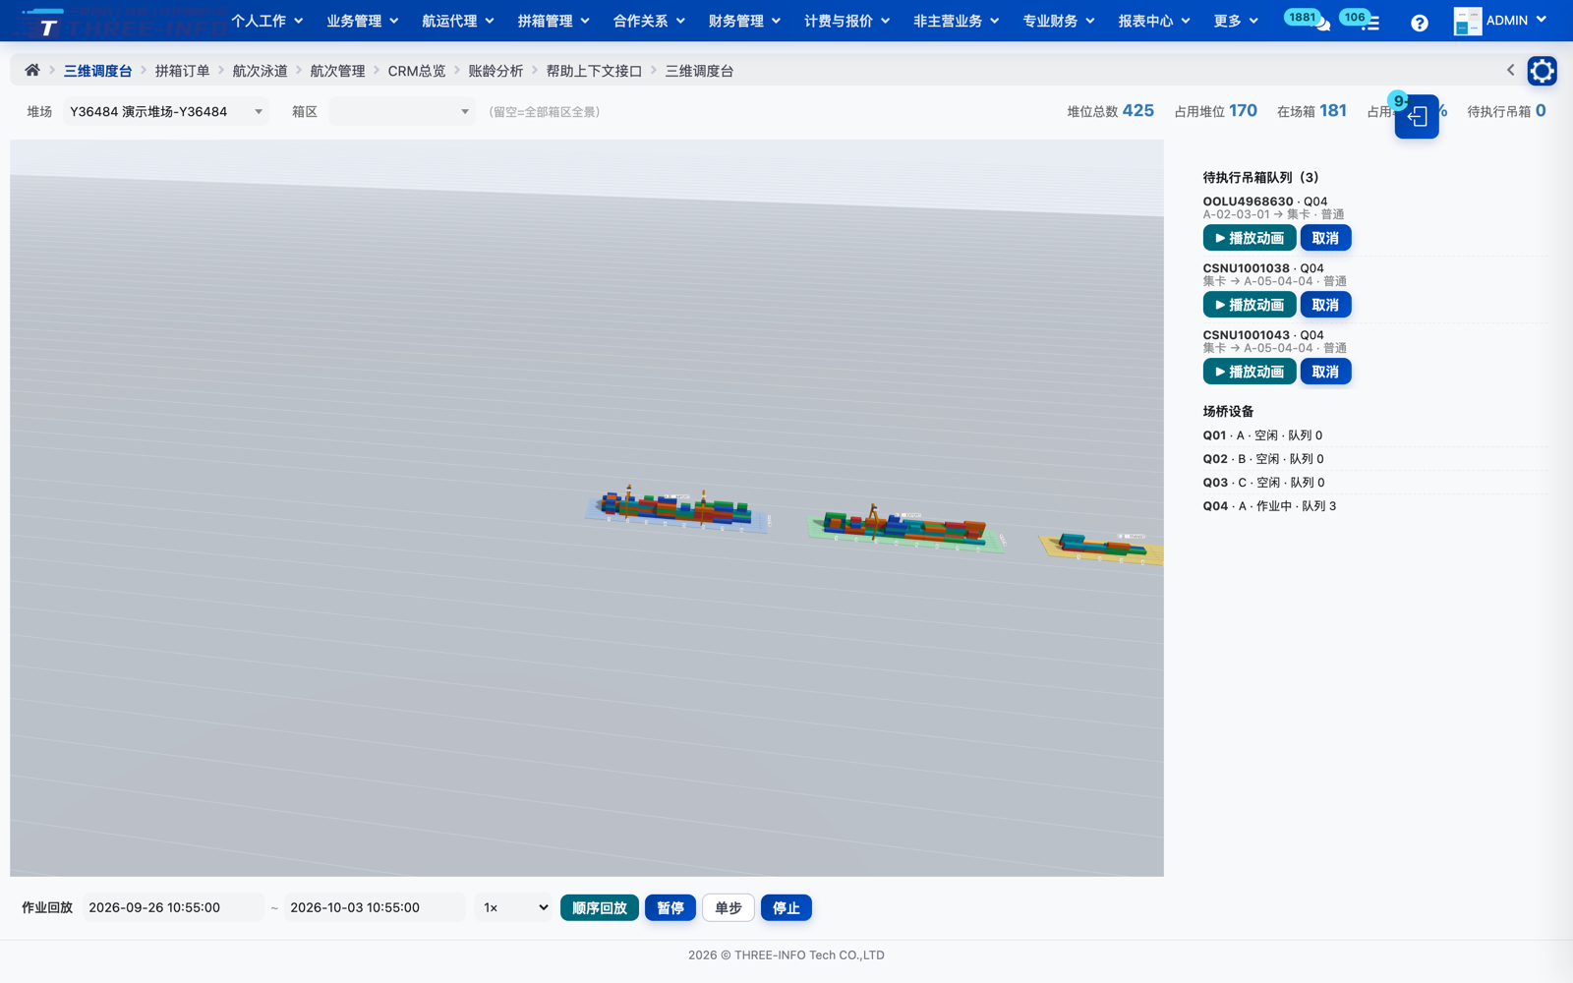Cancel the OOLU4968630 lift task

tap(1325, 238)
